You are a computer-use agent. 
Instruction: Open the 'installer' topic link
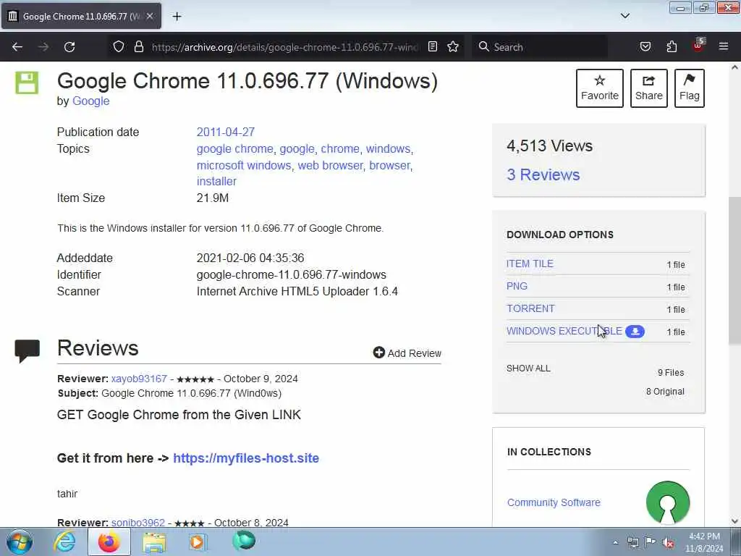point(216,182)
